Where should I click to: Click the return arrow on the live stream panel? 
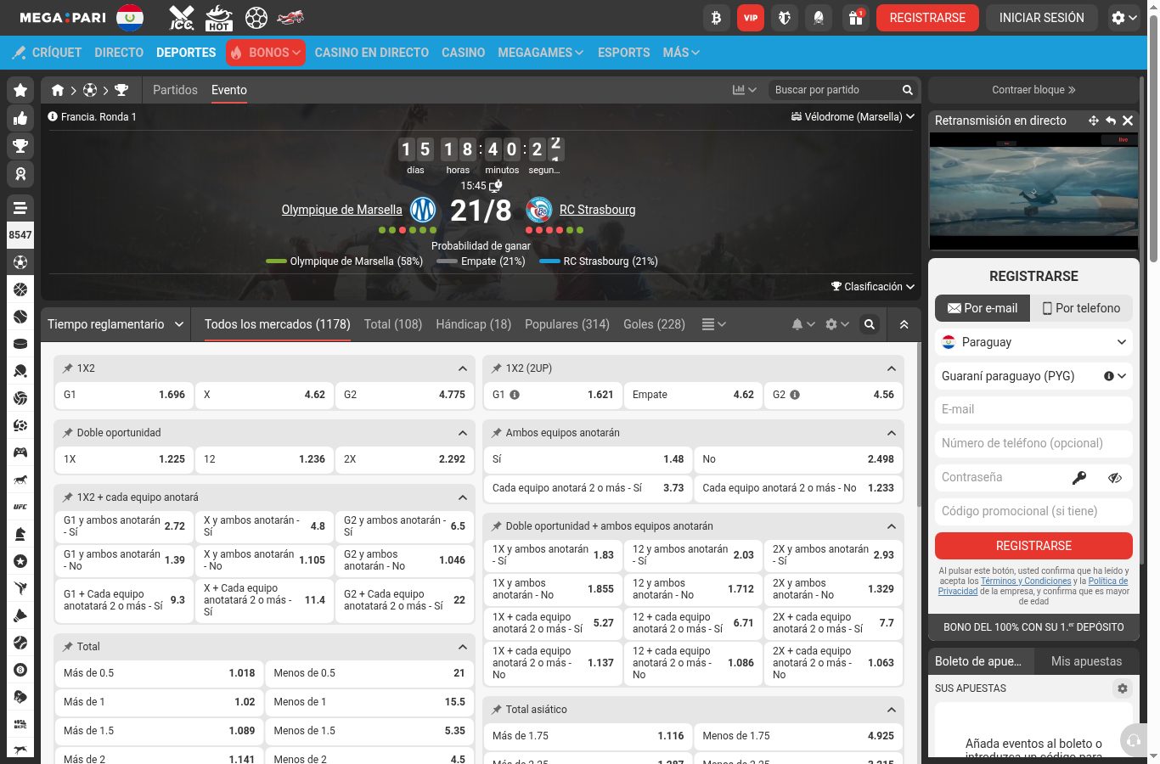1111,121
